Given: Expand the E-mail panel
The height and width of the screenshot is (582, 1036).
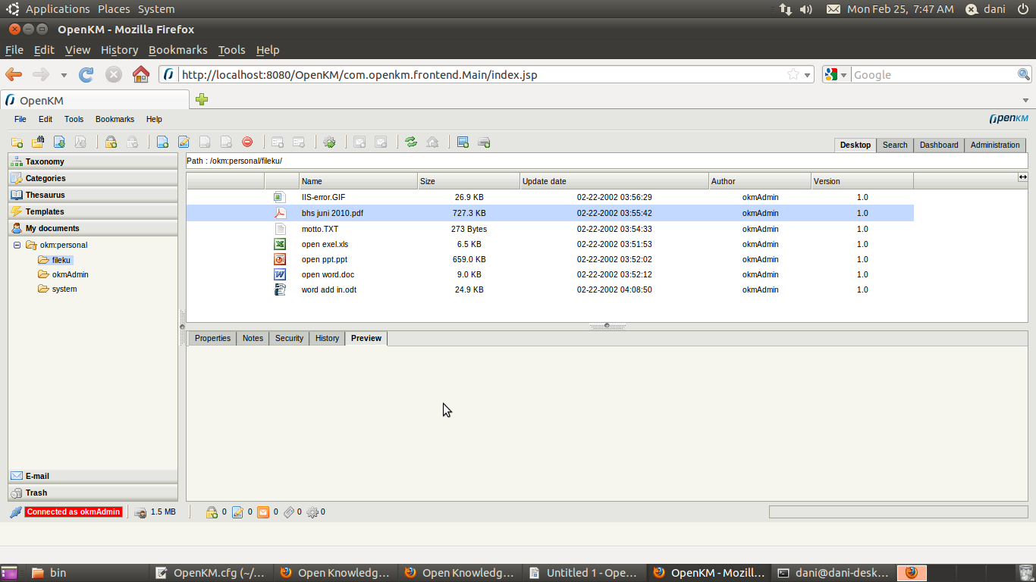Looking at the screenshot, I should pos(93,476).
